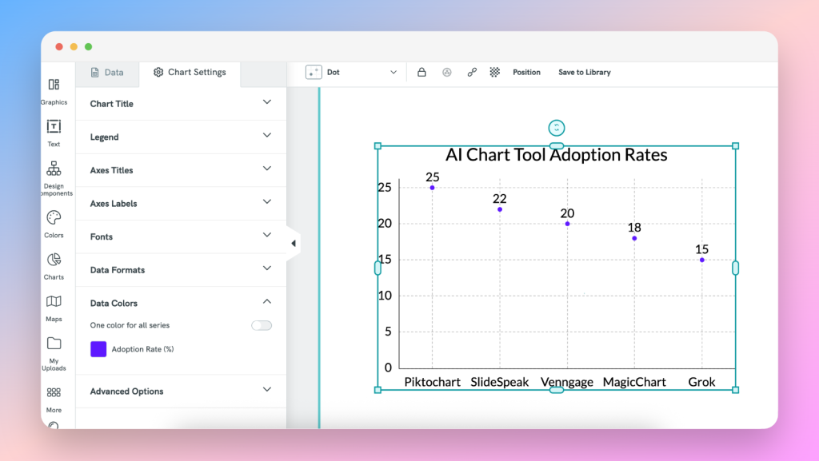Image resolution: width=819 pixels, height=461 pixels.
Task: Collapse the side panel with arrow
Action: coord(294,243)
